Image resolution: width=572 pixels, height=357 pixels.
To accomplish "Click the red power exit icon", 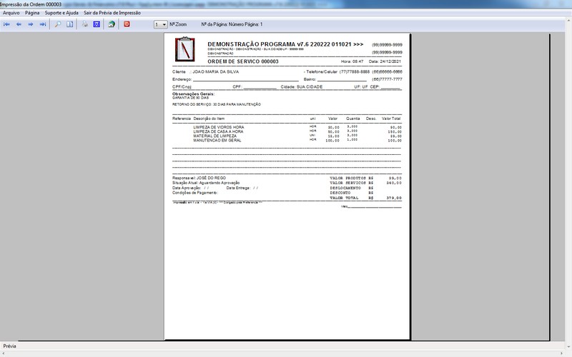I will coord(127,24).
